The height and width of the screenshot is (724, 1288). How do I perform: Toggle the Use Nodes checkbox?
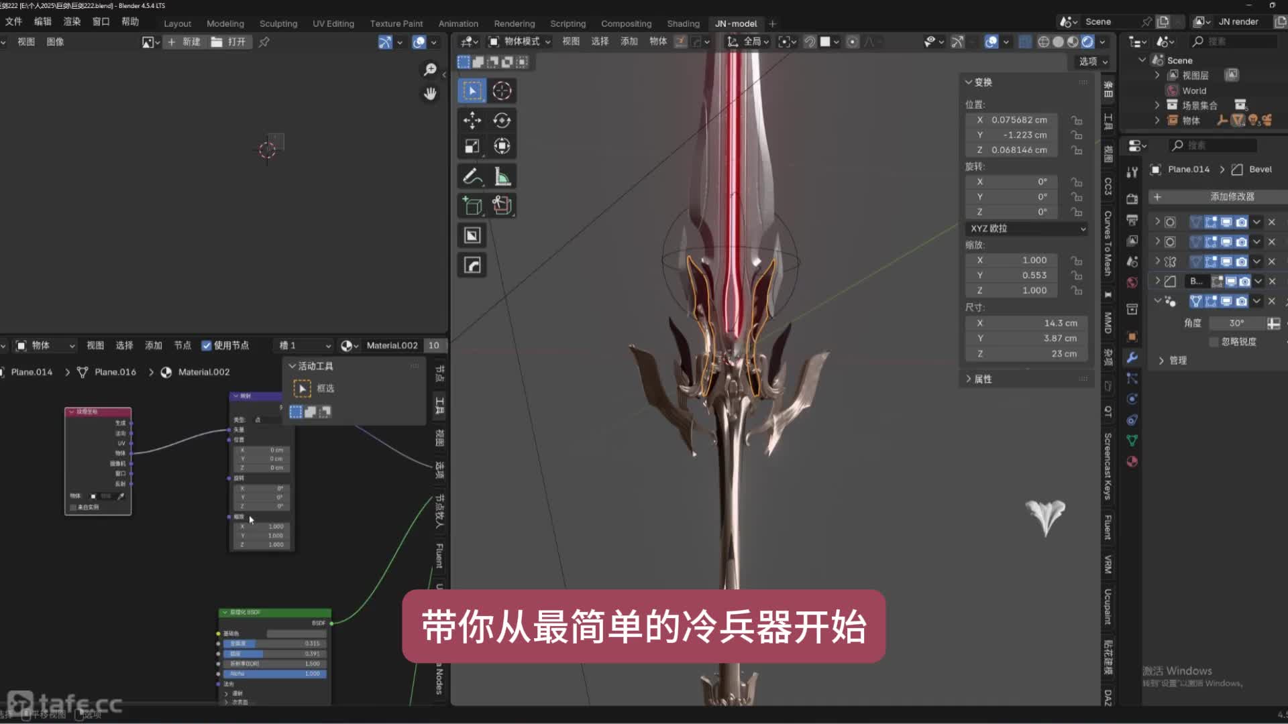207,345
